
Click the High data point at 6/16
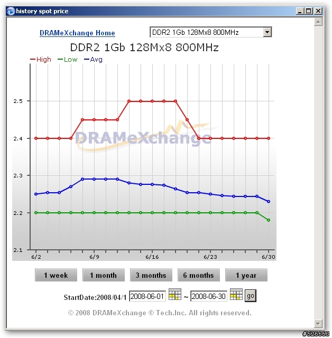(152, 101)
